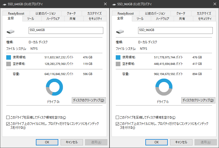The height and width of the screenshot is (148, 219).
Task: Enable drive compression checkbox for D: drive
Action: point(8,118)
